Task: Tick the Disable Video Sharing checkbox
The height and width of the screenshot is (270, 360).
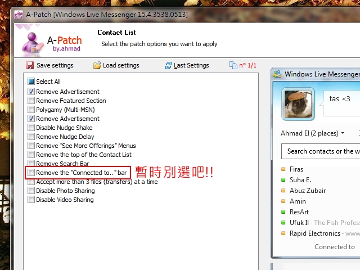Action: [x=31, y=199]
